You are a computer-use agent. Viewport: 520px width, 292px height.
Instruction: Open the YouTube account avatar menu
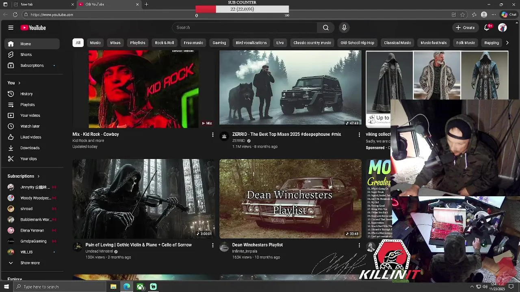point(503,28)
